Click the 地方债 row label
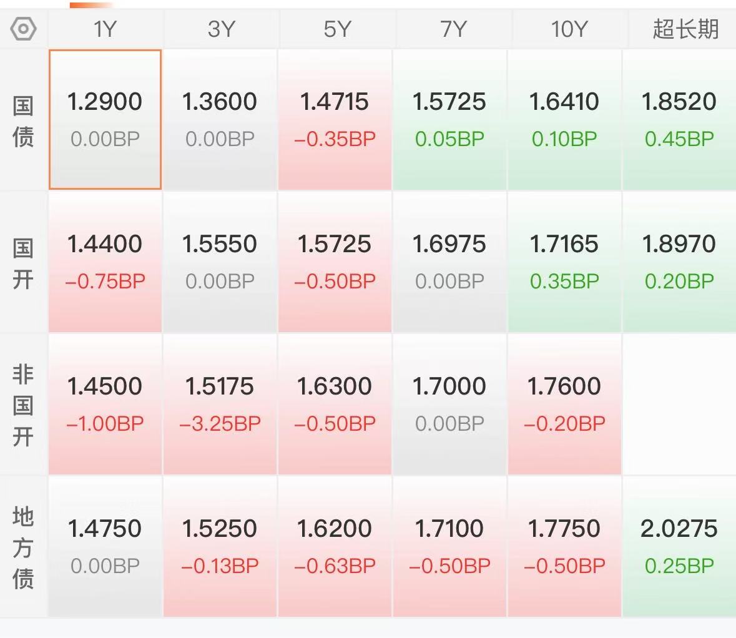Image resolution: width=736 pixels, height=638 pixels. point(23,547)
